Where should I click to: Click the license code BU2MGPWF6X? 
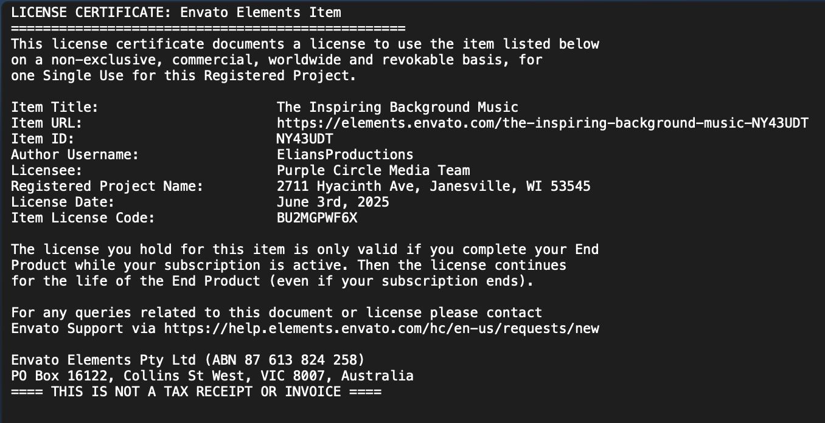click(x=317, y=218)
